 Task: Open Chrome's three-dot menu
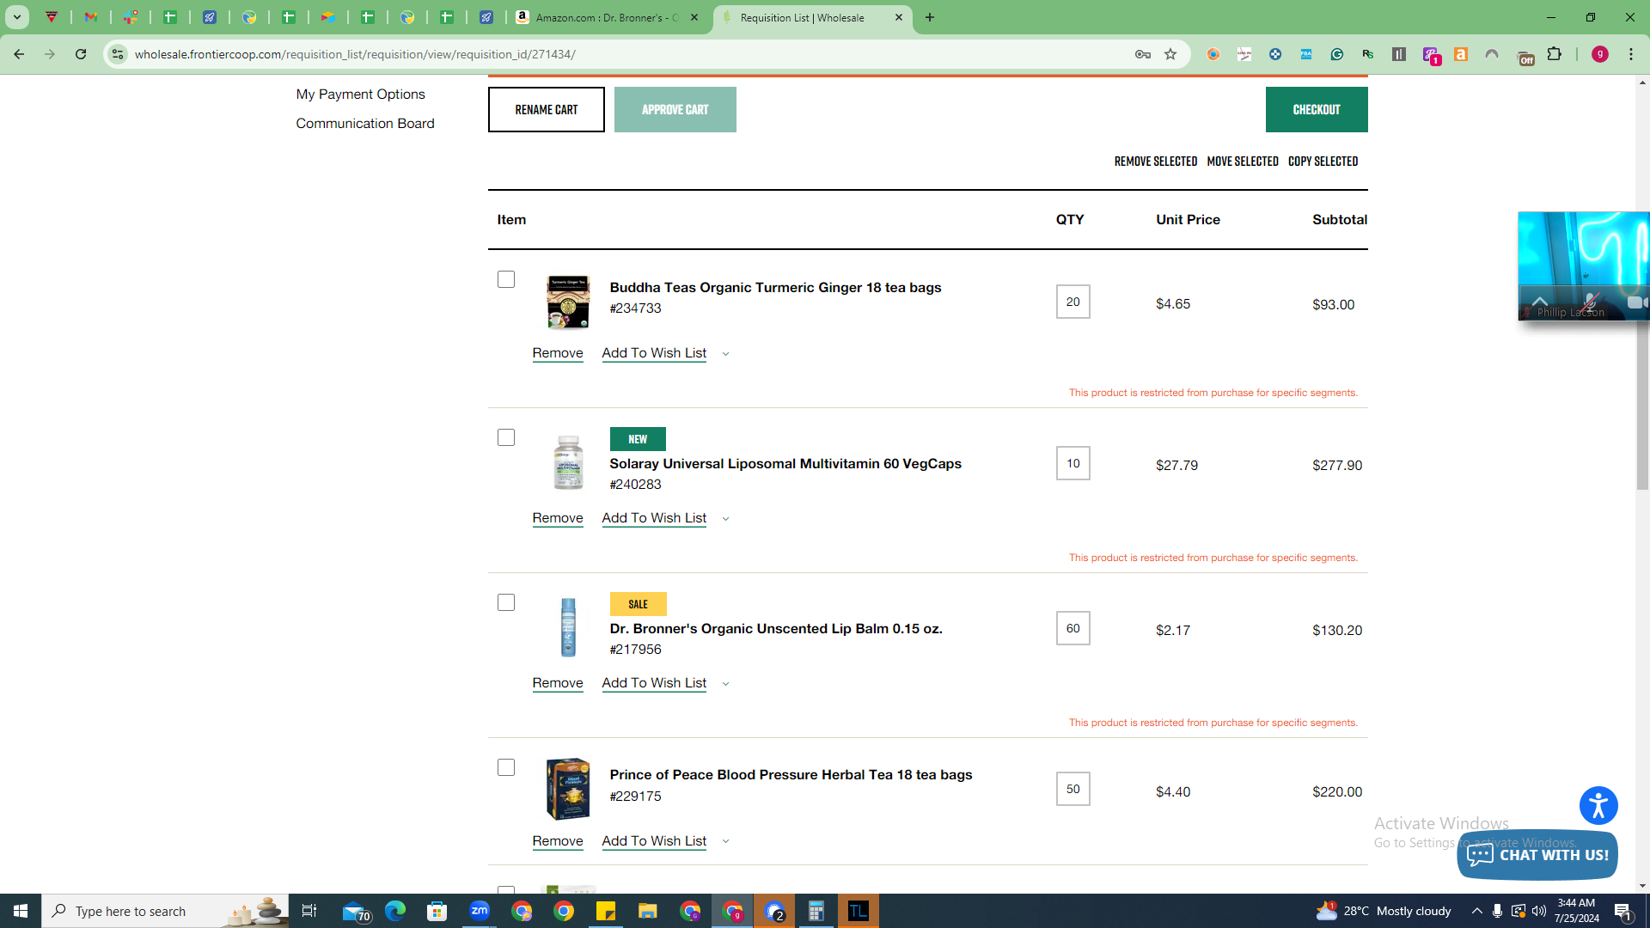1631,54
